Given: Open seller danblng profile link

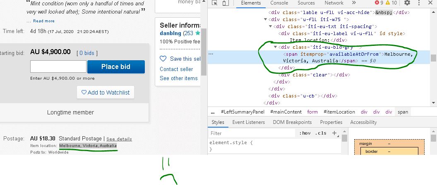Looking at the screenshot, I should point(170,33).
